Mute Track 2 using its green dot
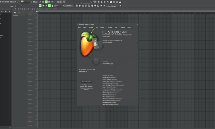The height and width of the screenshot is (129, 215). 36,22
